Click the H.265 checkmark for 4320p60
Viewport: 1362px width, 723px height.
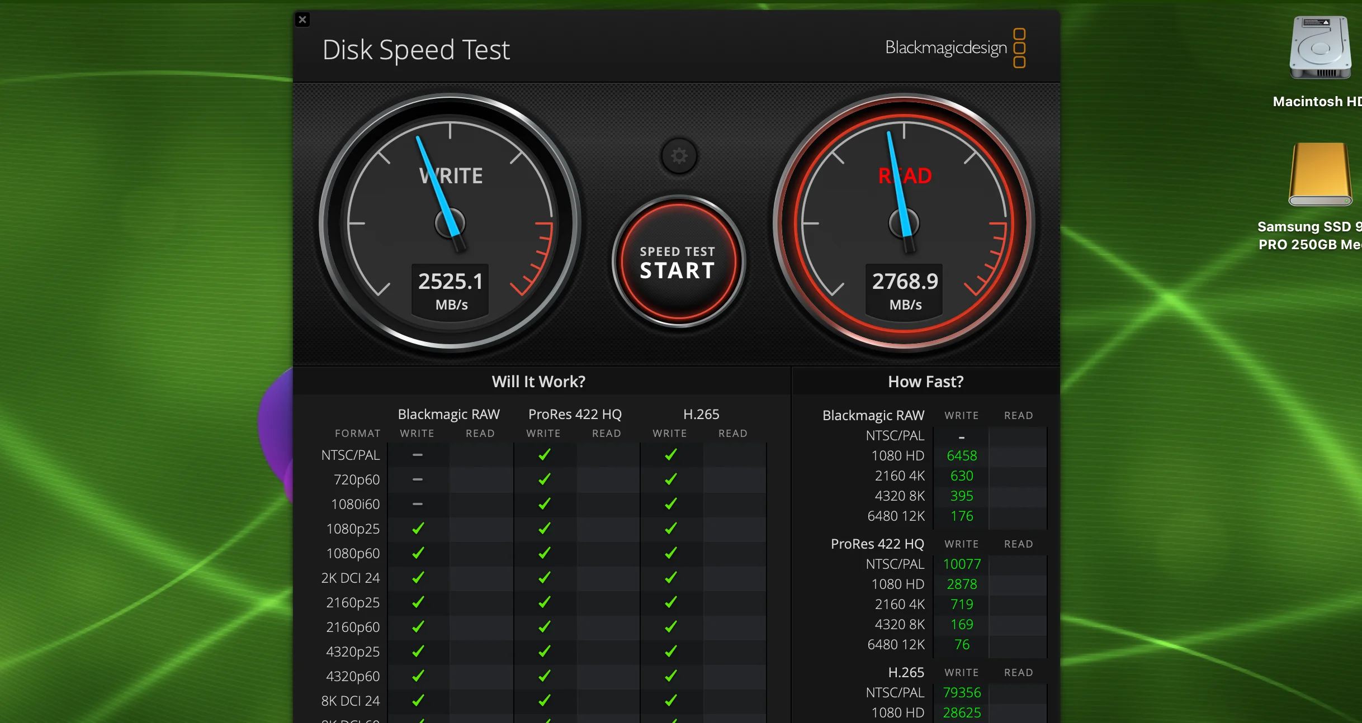point(670,677)
